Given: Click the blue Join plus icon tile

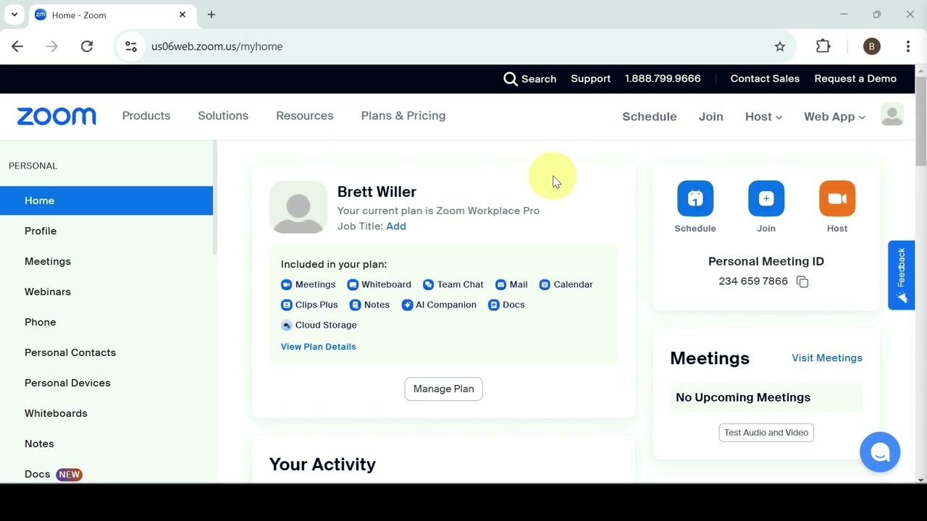Looking at the screenshot, I should 766,198.
